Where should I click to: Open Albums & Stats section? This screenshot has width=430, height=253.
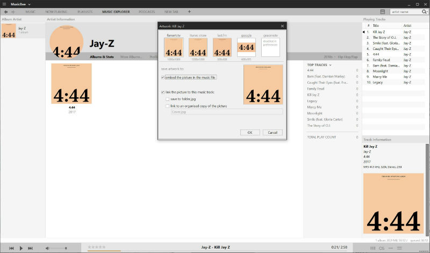click(x=102, y=57)
